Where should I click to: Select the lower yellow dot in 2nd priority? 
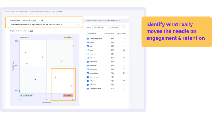[61, 61]
